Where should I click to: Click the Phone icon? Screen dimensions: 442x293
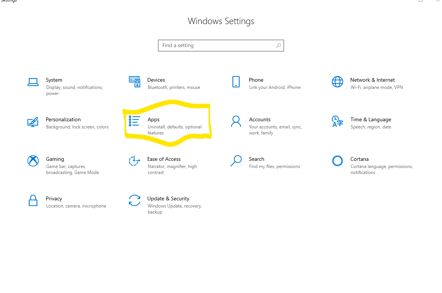click(236, 82)
